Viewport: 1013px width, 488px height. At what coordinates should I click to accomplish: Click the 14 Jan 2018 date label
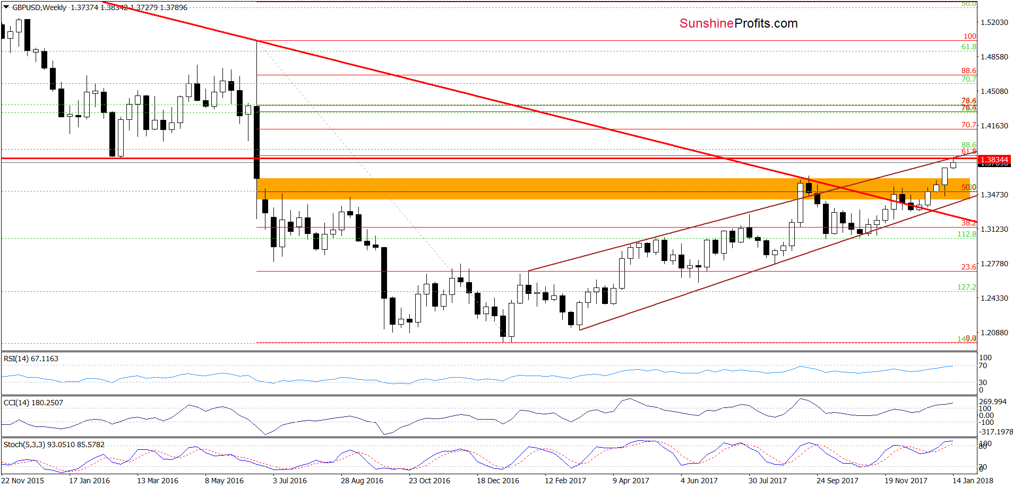click(973, 481)
